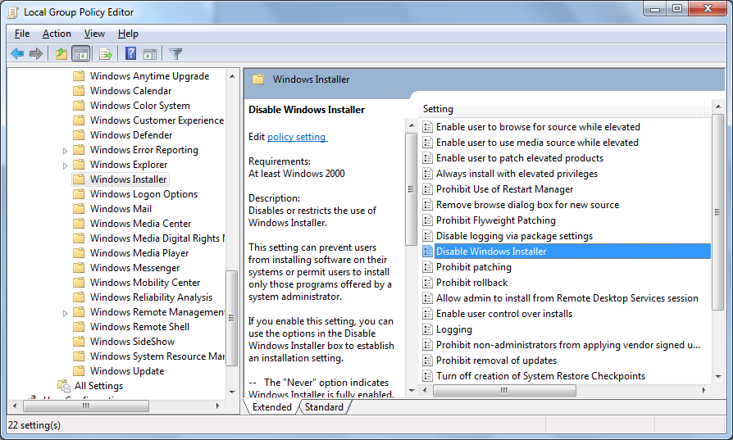The width and height of the screenshot is (733, 440).
Task: Click policy icon beside Always install elevated
Action: tap(427, 174)
